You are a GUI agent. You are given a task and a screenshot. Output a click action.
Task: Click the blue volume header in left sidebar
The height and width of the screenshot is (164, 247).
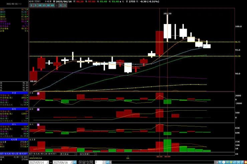(14, 140)
